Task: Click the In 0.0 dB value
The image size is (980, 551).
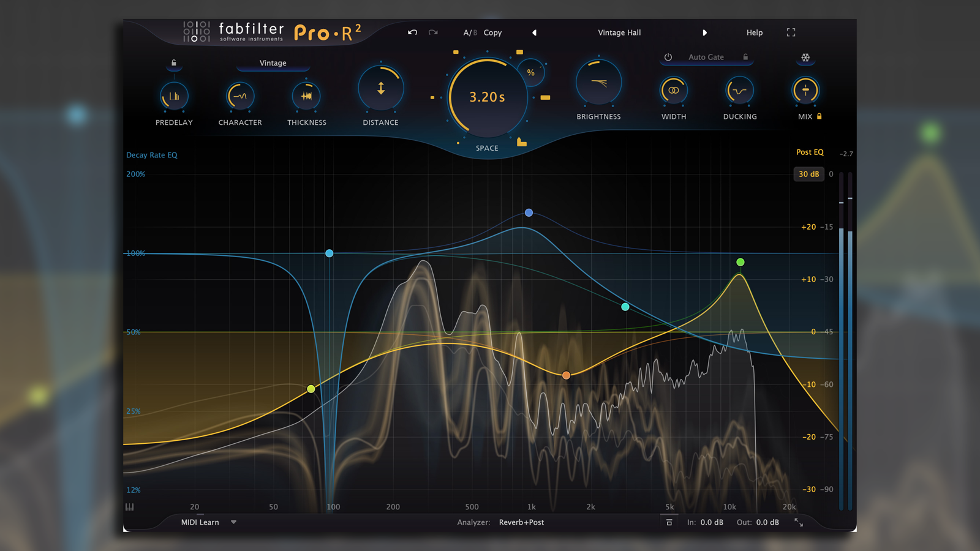Action: tap(712, 522)
